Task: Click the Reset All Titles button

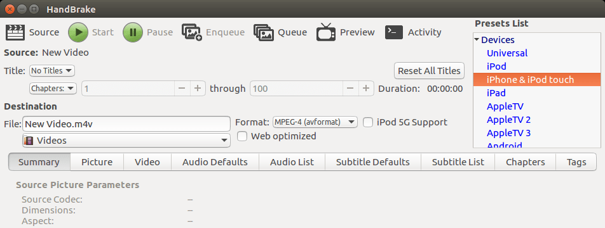Action: tap(429, 71)
